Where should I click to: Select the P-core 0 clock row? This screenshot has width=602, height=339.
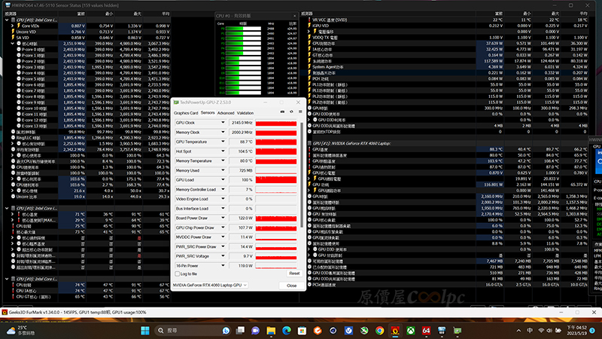[87, 50]
